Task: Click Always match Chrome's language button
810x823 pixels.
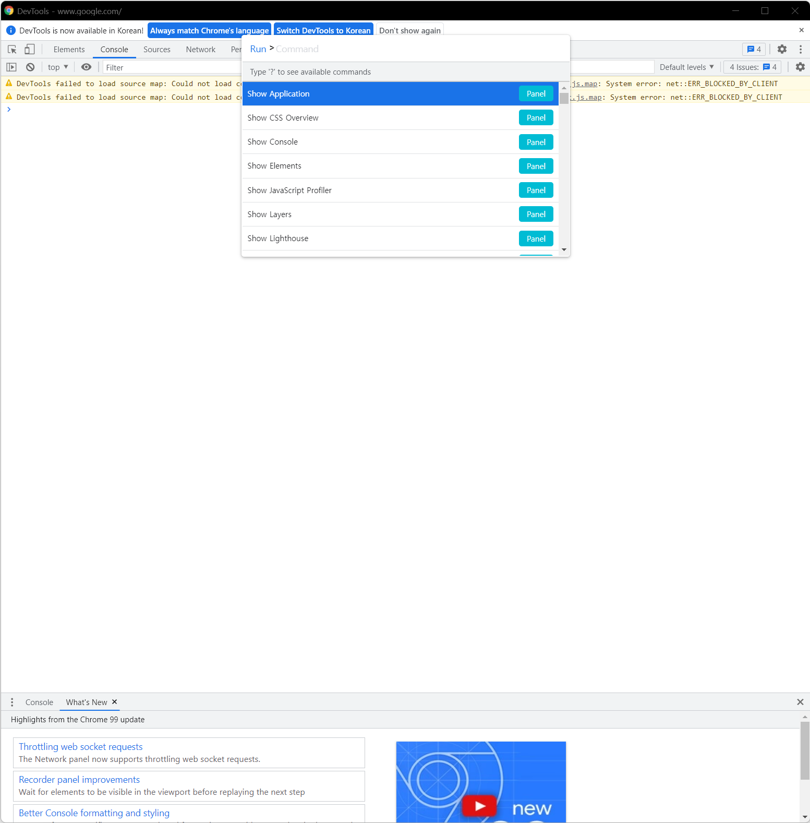Action: pyautogui.click(x=210, y=30)
